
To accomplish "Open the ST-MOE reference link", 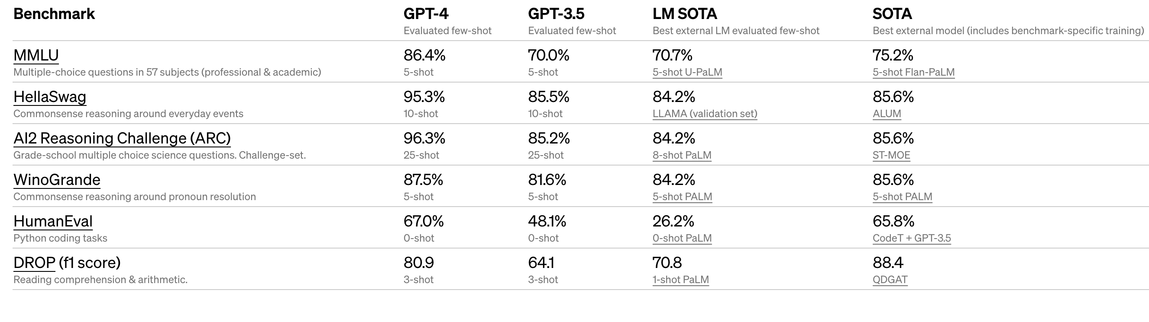I will coord(891,155).
